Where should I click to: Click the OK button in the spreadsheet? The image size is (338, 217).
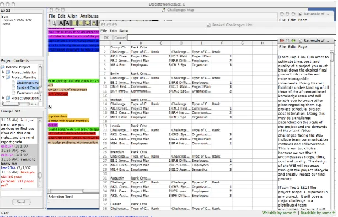(106, 37)
